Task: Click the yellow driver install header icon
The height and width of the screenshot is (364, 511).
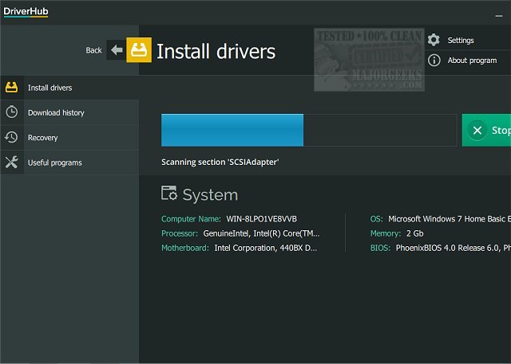Action: (139, 50)
